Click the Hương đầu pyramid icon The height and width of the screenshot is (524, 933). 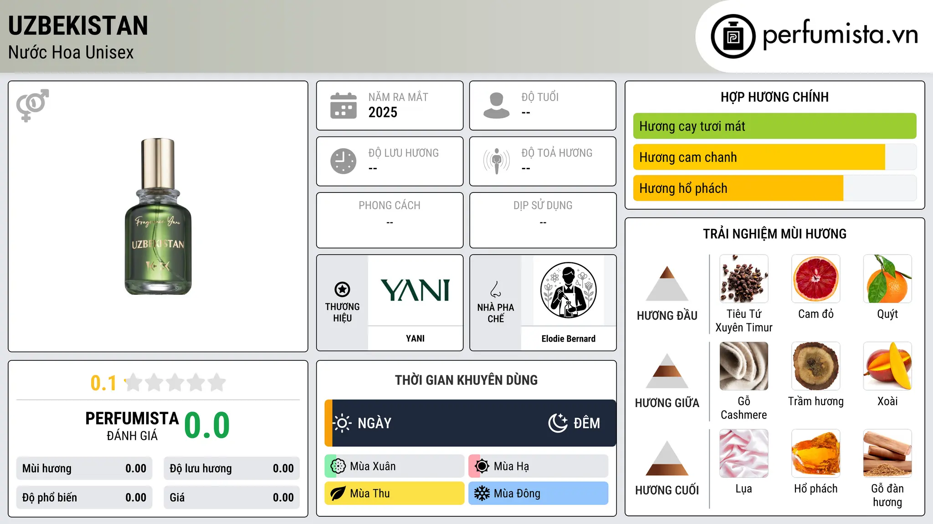point(667,283)
